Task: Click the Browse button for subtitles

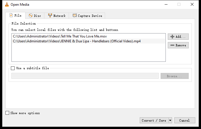Action: pos(174,76)
